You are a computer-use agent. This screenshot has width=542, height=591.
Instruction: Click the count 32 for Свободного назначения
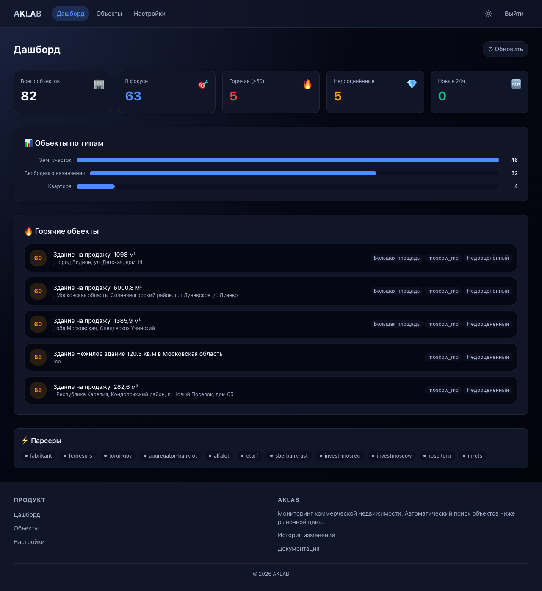click(514, 173)
